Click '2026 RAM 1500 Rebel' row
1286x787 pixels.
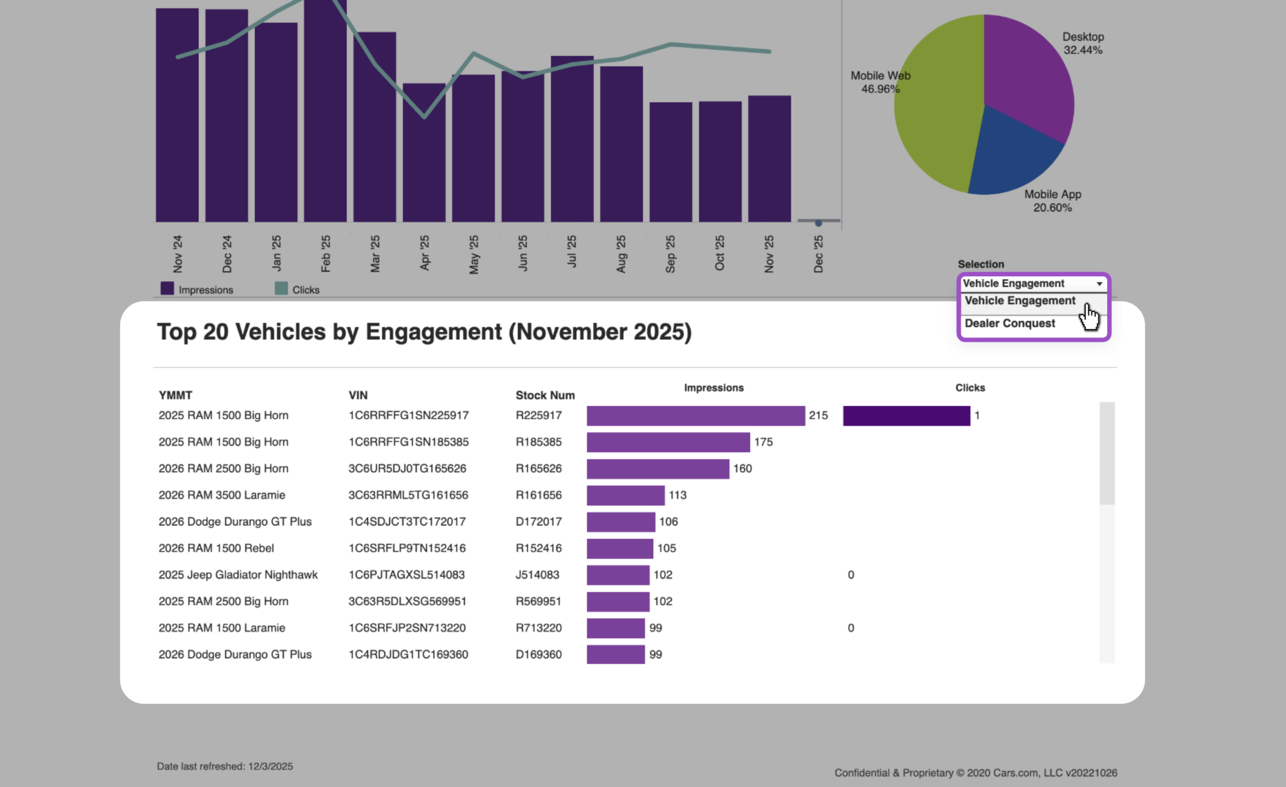(x=216, y=548)
